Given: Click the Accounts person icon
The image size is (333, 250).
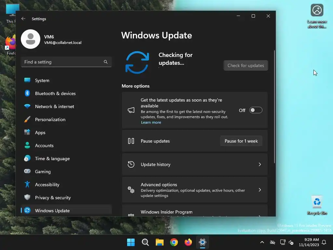Looking at the screenshot, I should pos(27,145).
